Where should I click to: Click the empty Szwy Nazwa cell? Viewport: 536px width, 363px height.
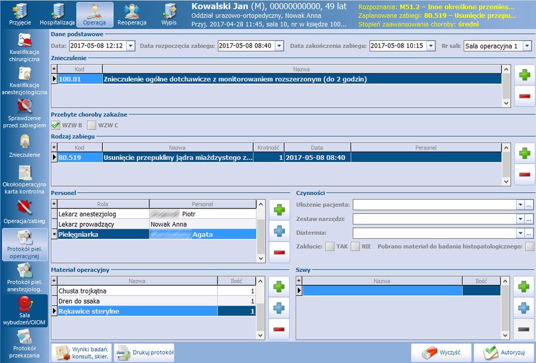point(382,291)
